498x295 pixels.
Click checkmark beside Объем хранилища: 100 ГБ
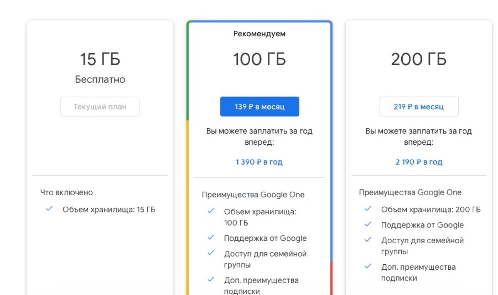(x=211, y=211)
